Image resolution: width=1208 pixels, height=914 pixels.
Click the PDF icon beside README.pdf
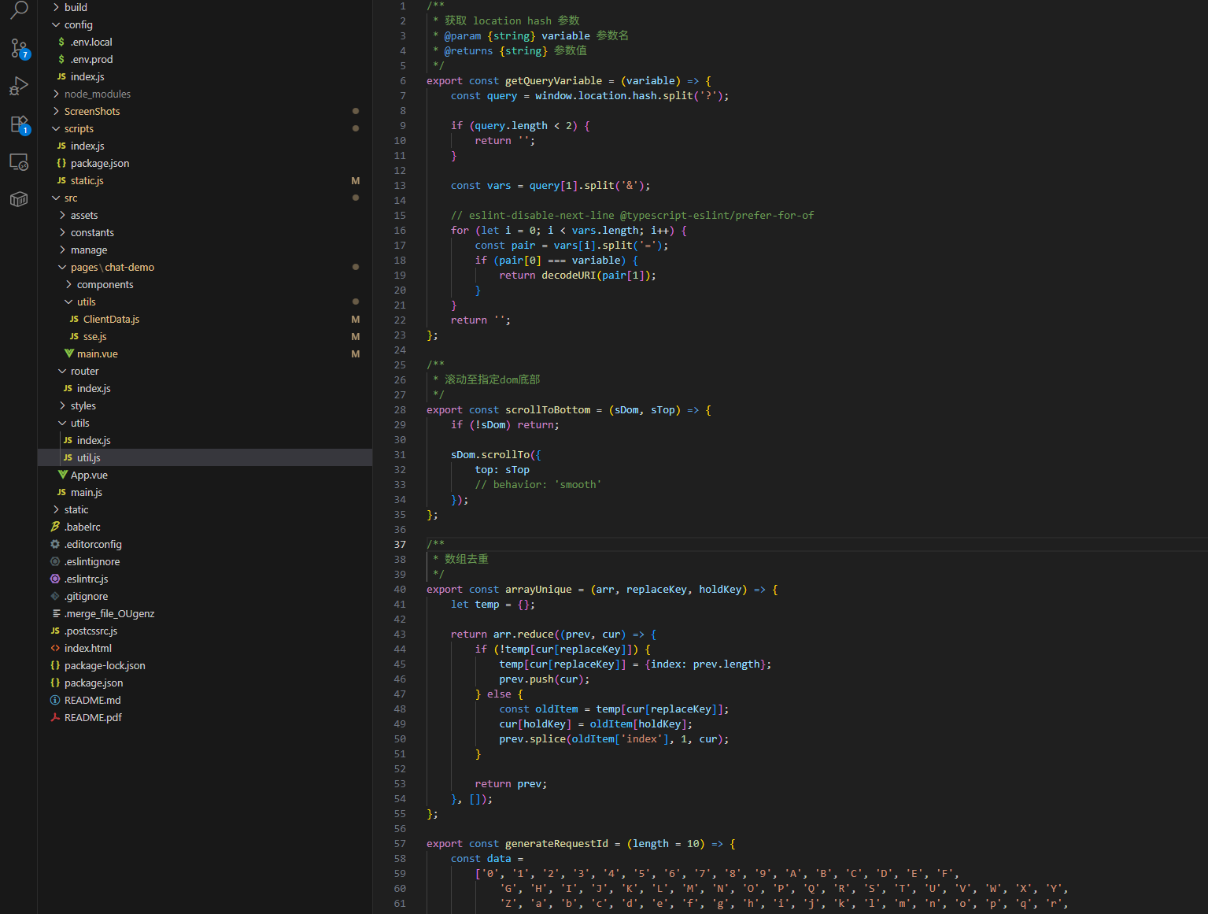55,717
